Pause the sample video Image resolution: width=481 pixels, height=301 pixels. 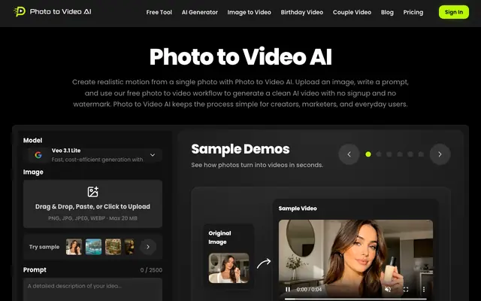(288, 289)
